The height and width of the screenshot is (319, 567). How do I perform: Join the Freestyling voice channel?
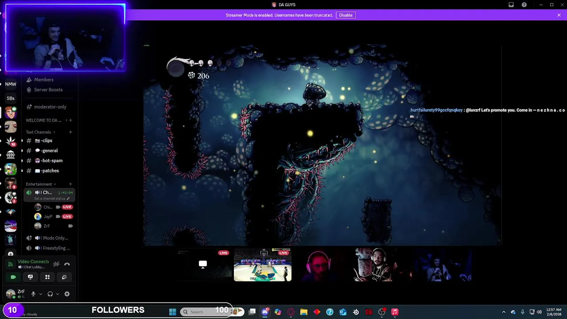pos(49,248)
